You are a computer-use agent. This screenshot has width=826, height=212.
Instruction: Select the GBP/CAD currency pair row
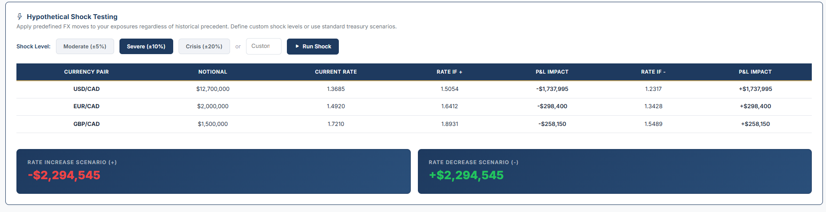(87, 124)
